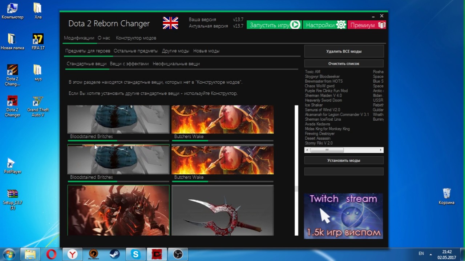Open the Корзина recycle bin icon
Viewport: 465px width, 261px height.
[446, 196]
